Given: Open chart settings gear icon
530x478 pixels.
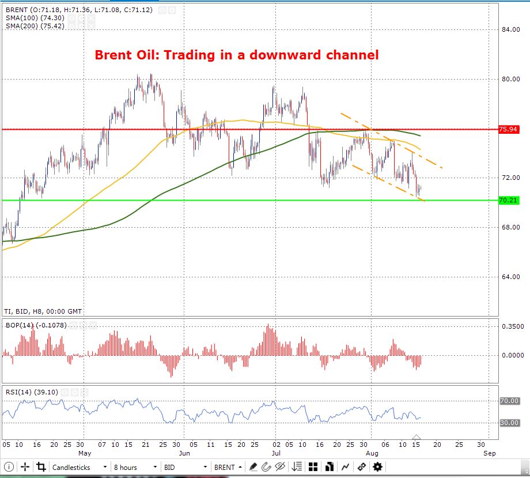Looking at the screenshot, I should (377, 467).
